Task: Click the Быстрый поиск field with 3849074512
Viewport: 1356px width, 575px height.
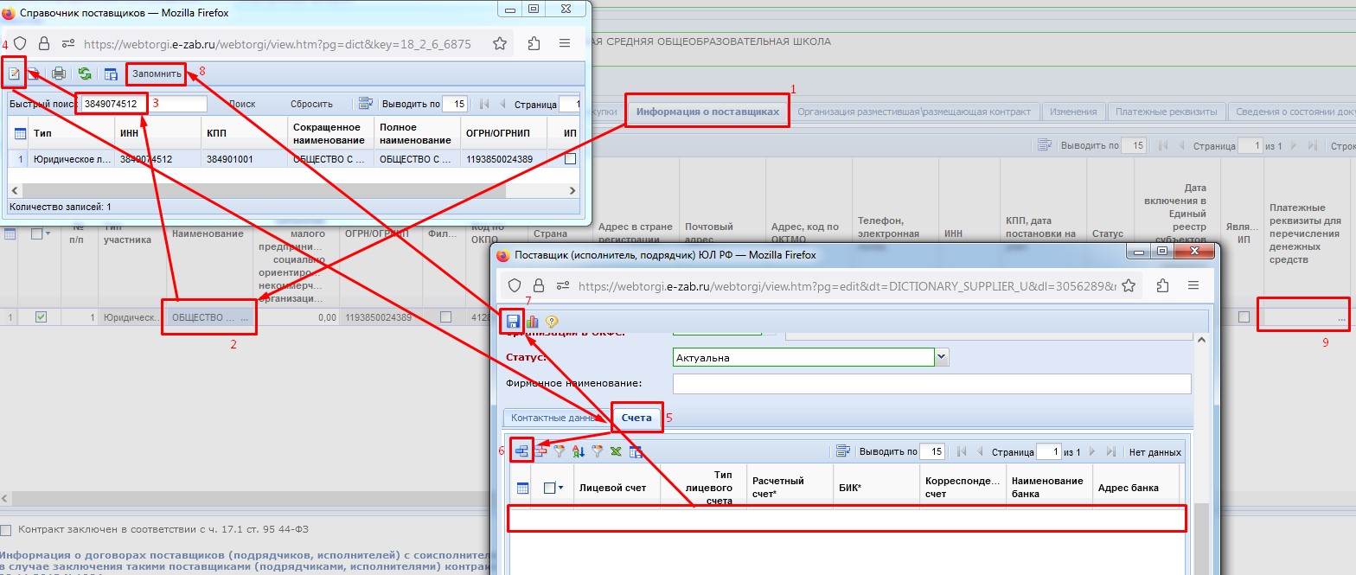Action: (144, 104)
